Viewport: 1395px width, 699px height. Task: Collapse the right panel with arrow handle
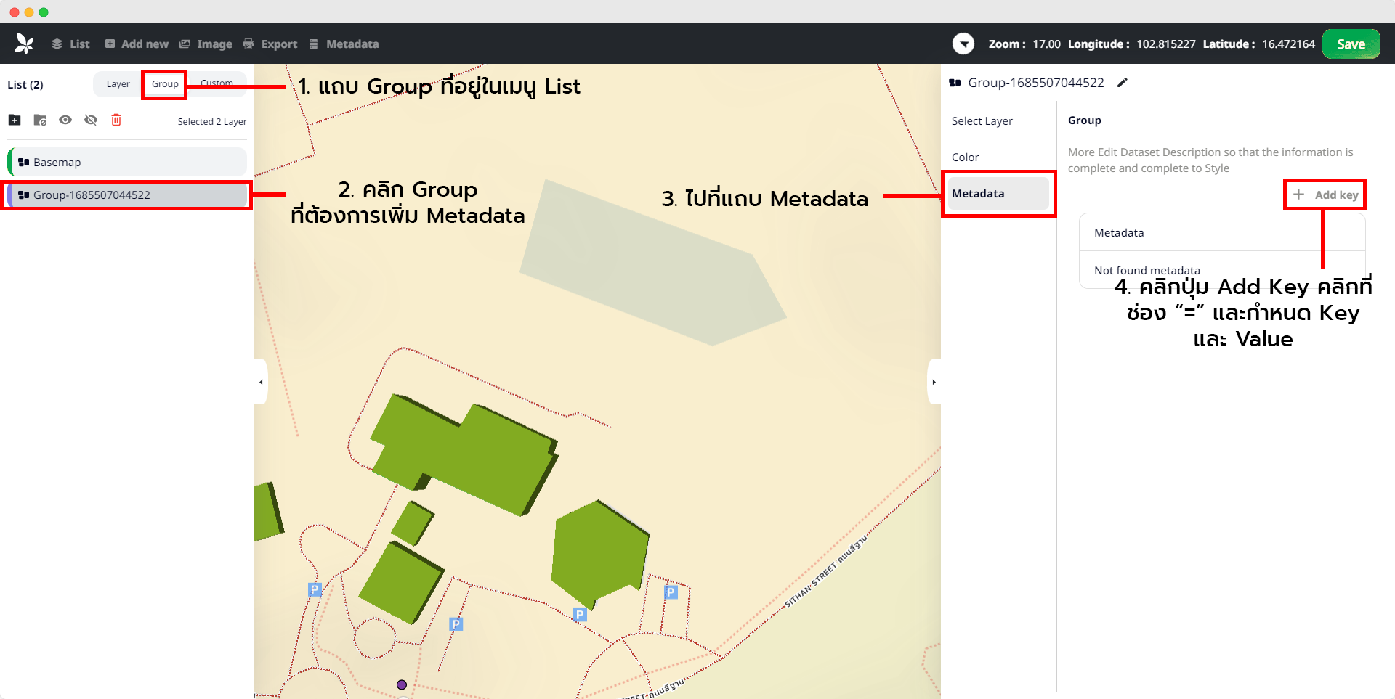934,382
